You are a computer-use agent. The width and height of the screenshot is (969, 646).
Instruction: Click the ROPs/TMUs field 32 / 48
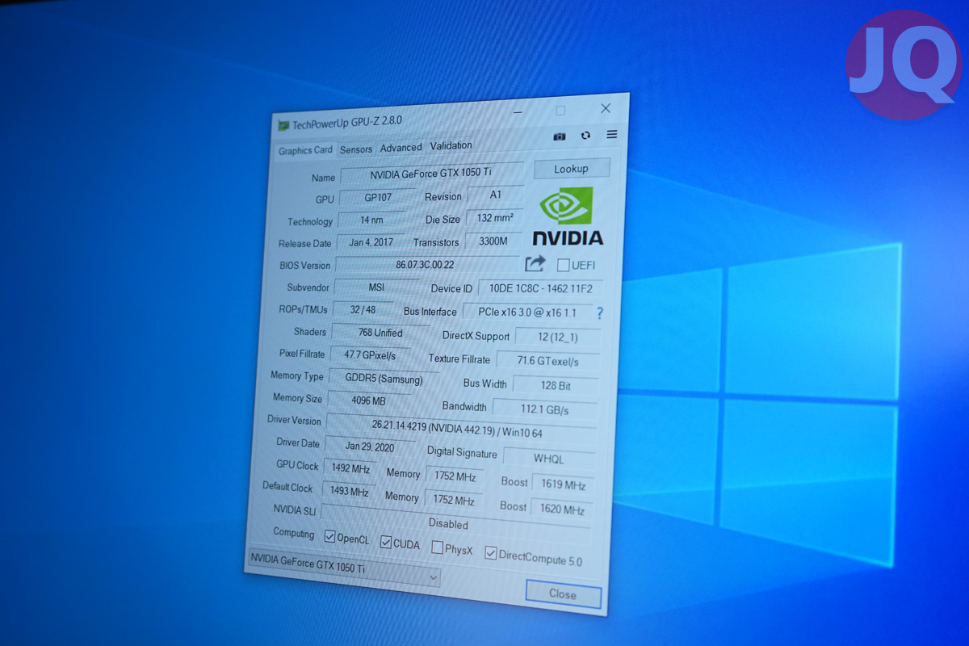(x=363, y=309)
